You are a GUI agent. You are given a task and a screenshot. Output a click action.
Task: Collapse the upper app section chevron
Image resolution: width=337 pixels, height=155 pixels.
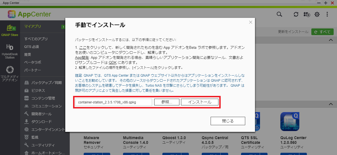coord(331,40)
